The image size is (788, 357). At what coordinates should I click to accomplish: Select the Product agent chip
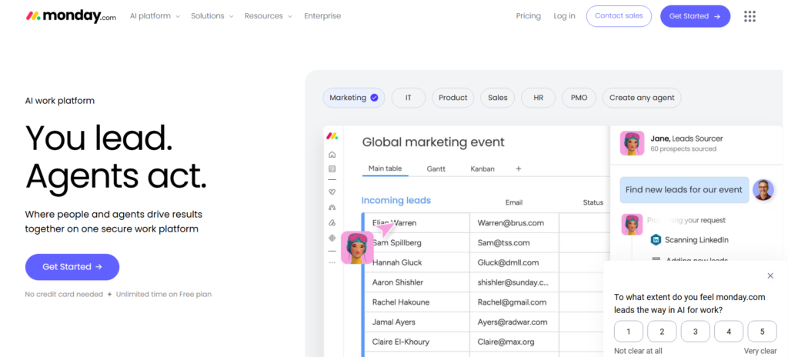pyautogui.click(x=452, y=98)
